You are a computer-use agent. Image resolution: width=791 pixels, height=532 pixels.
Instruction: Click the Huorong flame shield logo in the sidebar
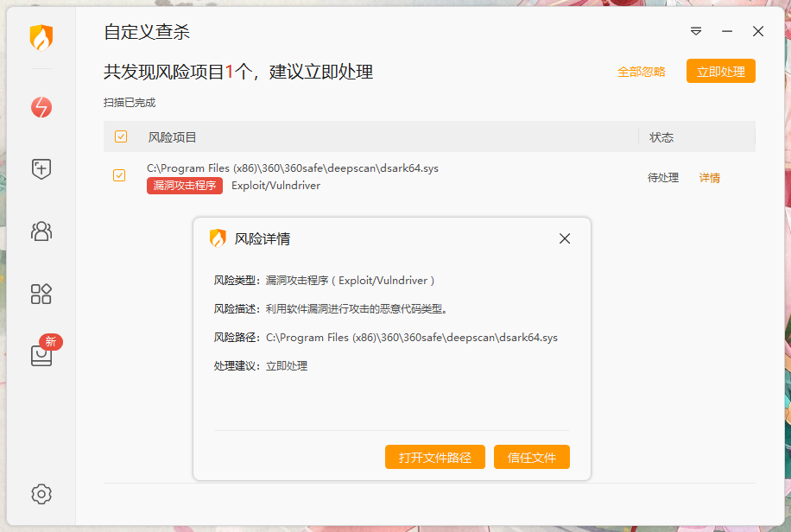[41, 38]
